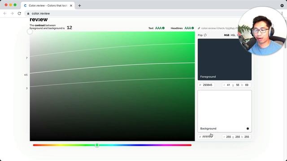Click foreground red value 41
The width and height of the screenshot is (287, 161).
[x=228, y=85]
